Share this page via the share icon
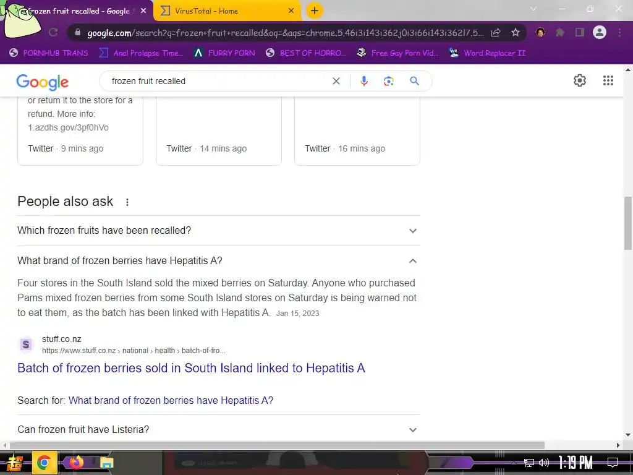Screen dimensions: 633x475 (x=496, y=33)
